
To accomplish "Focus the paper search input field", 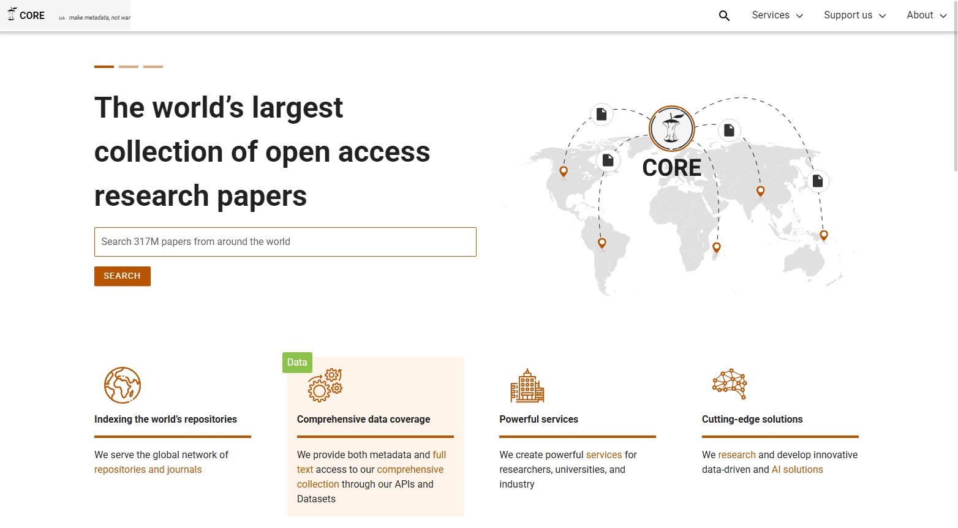I will [285, 242].
